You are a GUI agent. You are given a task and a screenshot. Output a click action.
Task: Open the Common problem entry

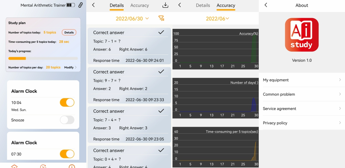(x=302, y=94)
